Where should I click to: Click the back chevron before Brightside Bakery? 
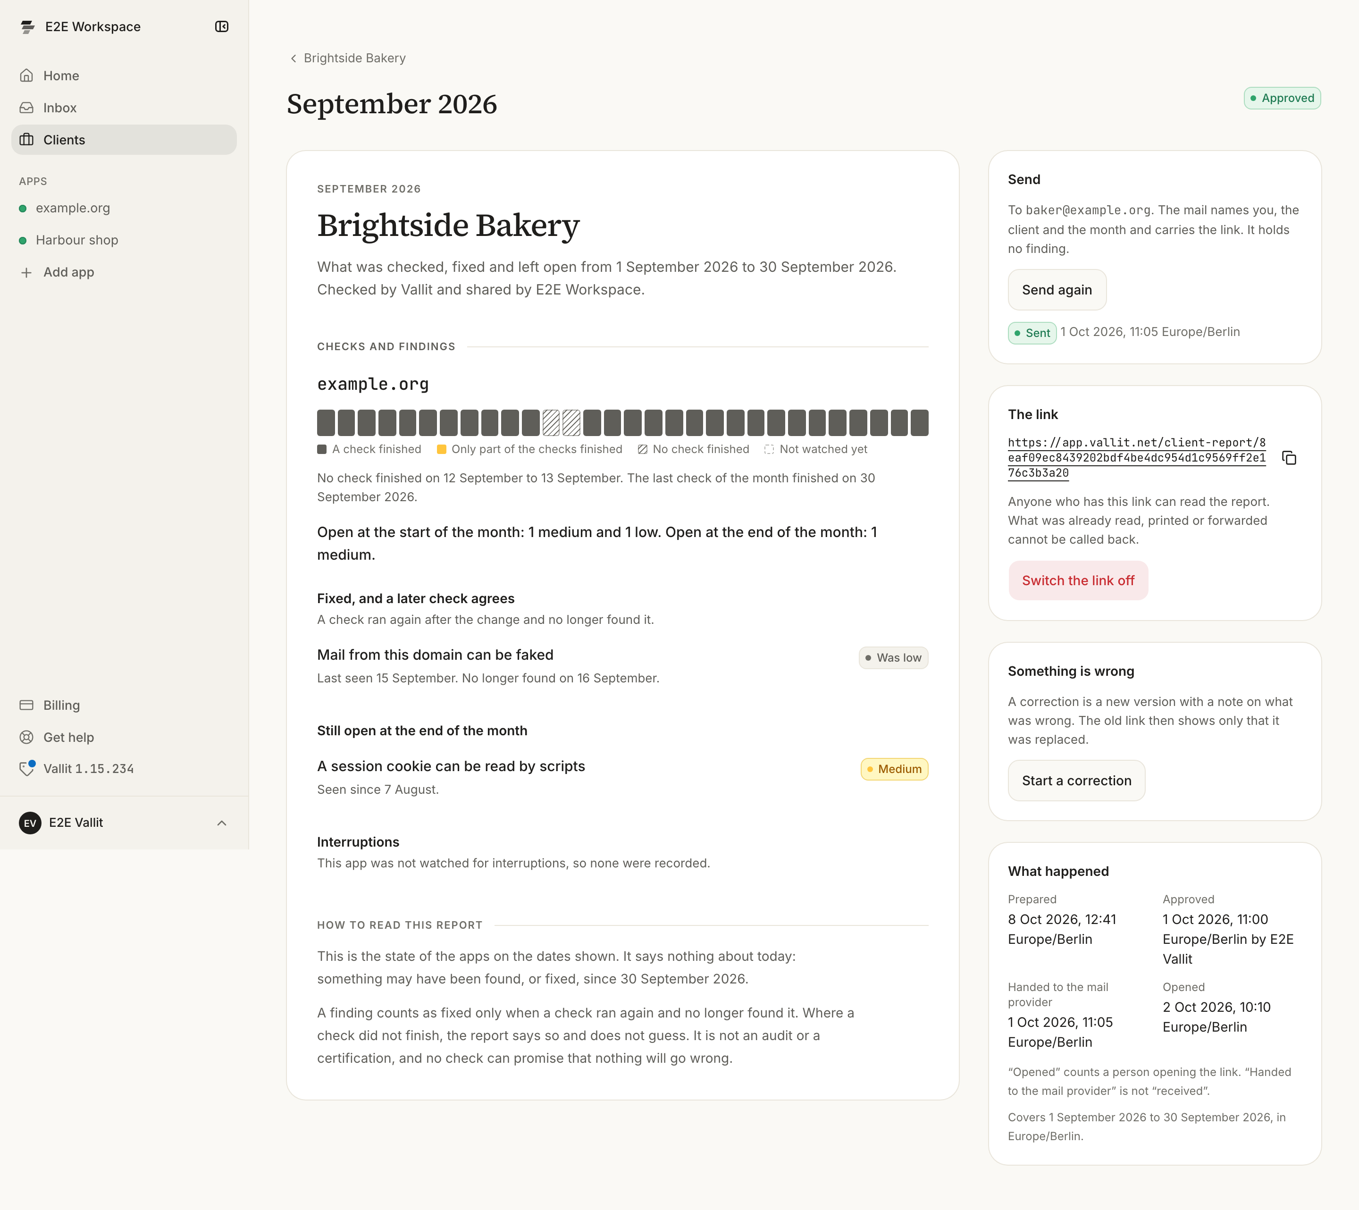point(293,59)
